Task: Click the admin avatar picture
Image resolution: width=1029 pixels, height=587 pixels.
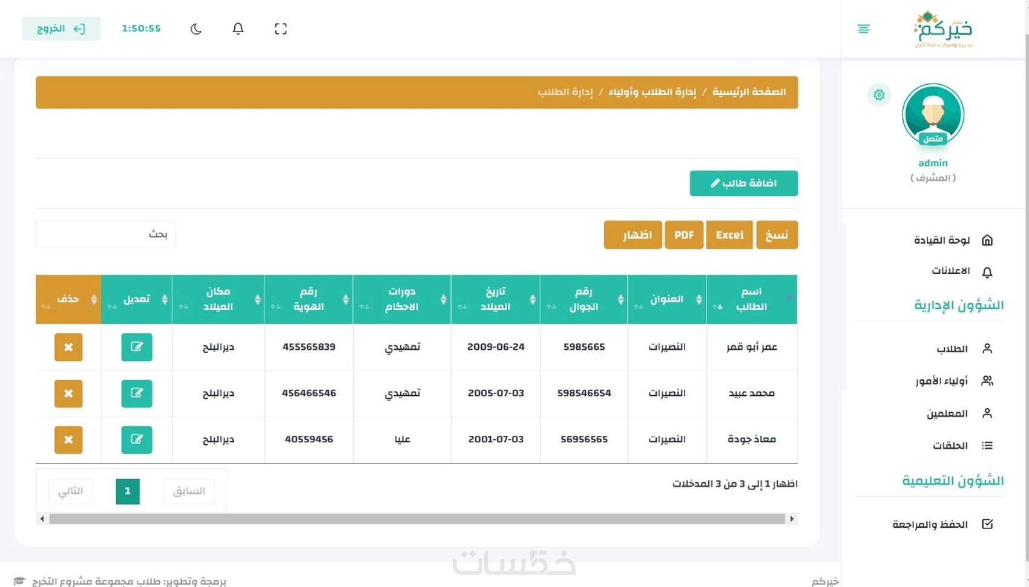Action: (x=933, y=114)
